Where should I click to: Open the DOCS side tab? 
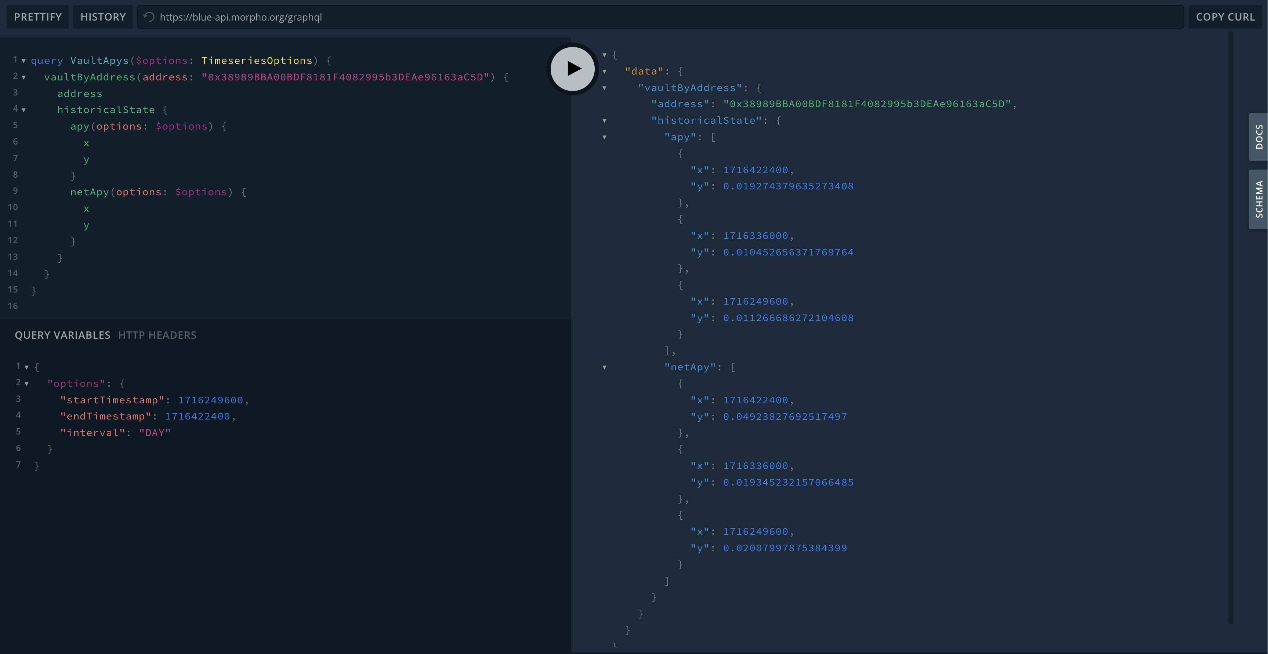[1258, 137]
